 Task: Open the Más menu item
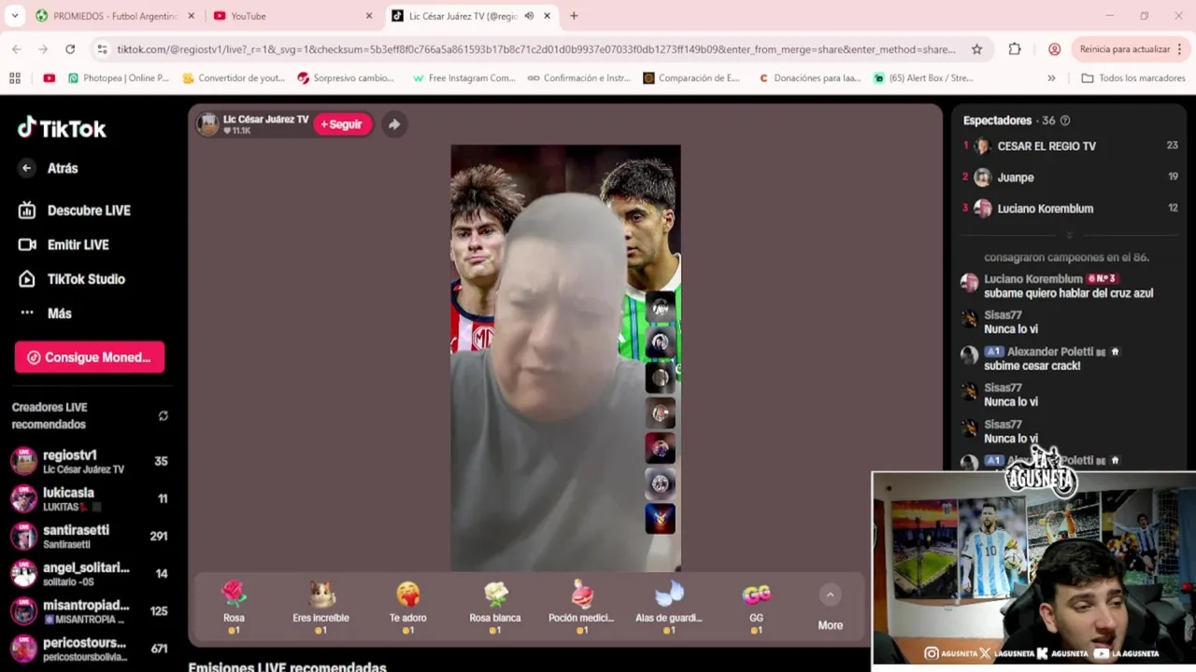[46, 314]
